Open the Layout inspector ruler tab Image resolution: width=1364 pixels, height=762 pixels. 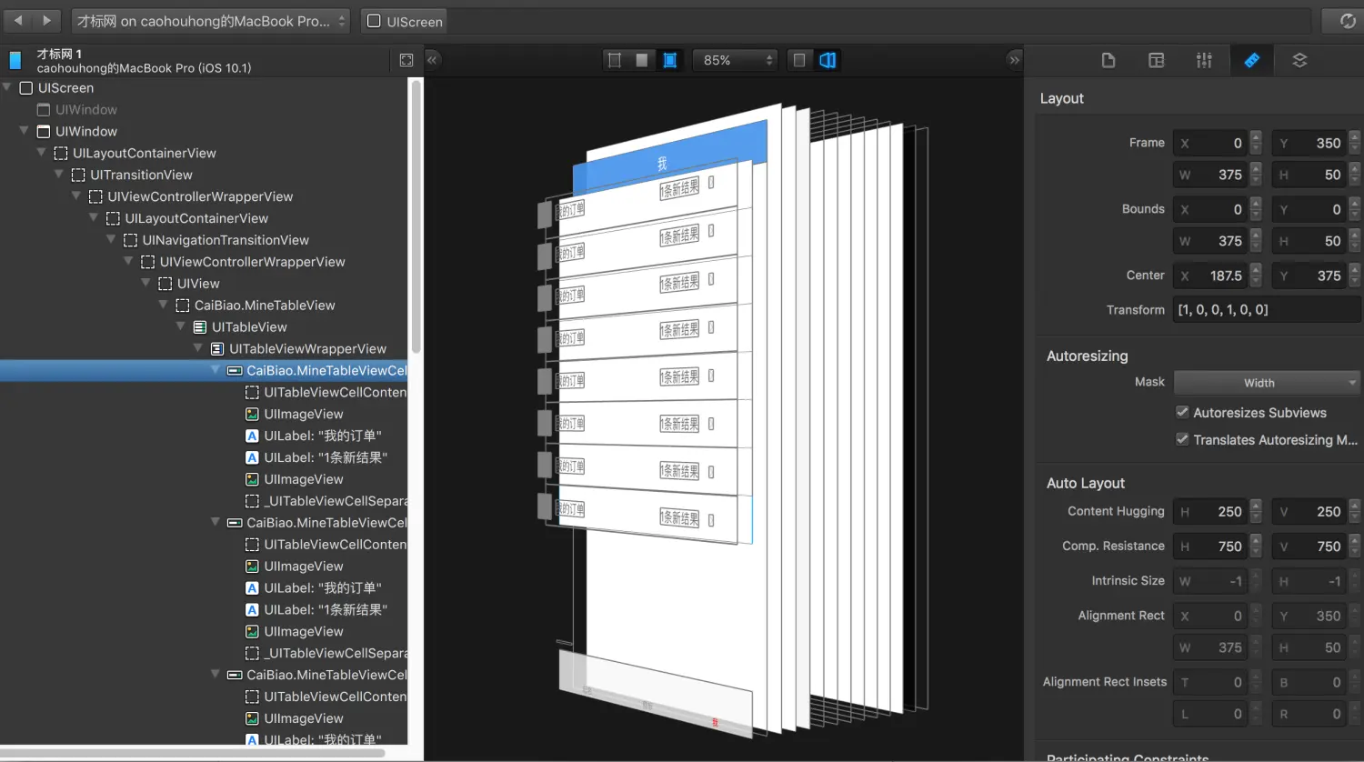1252,60
